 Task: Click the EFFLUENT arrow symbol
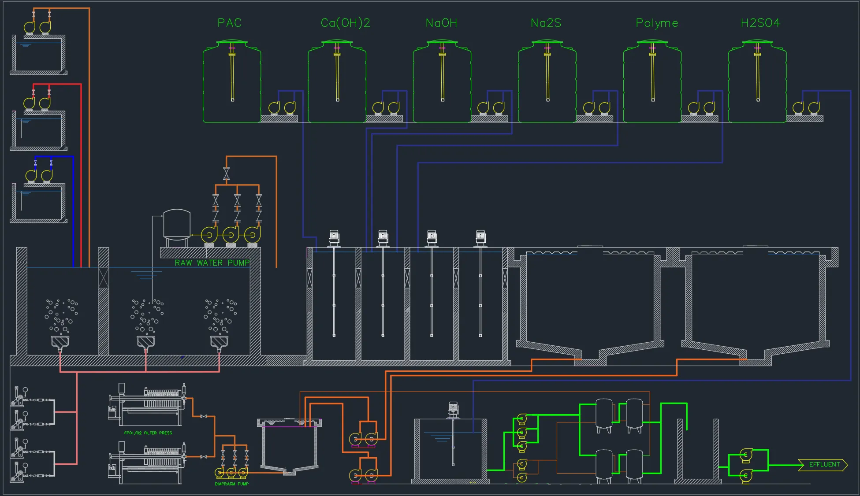823,465
